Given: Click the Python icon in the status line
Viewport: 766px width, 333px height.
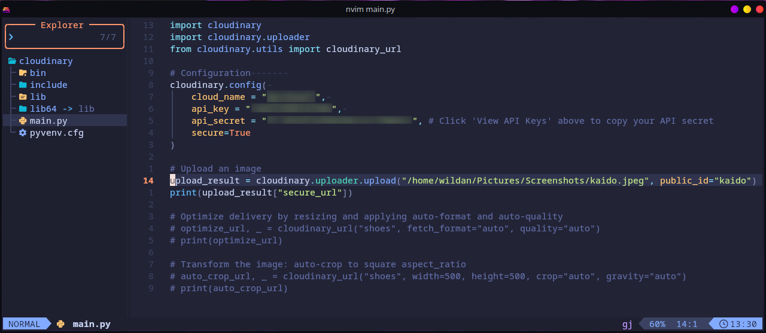Looking at the screenshot, I should point(60,324).
